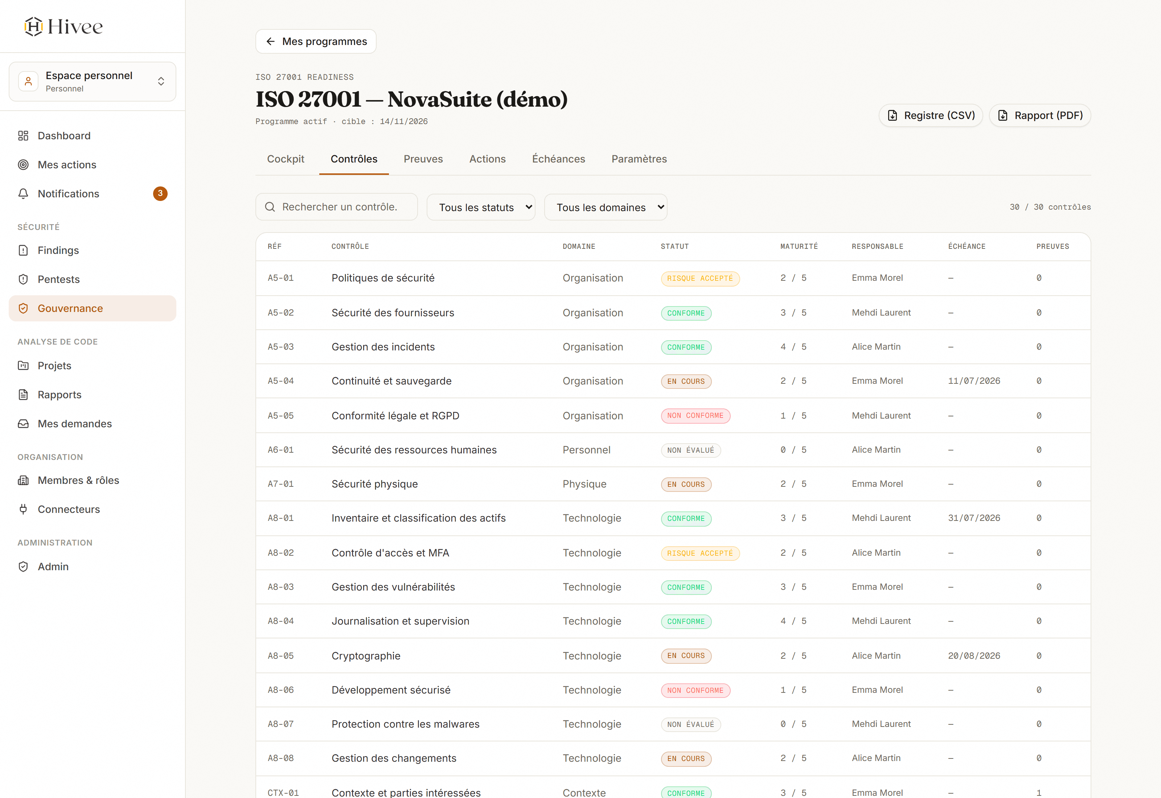Open Connecteurs page
This screenshot has width=1161, height=798.
tap(93, 509)
